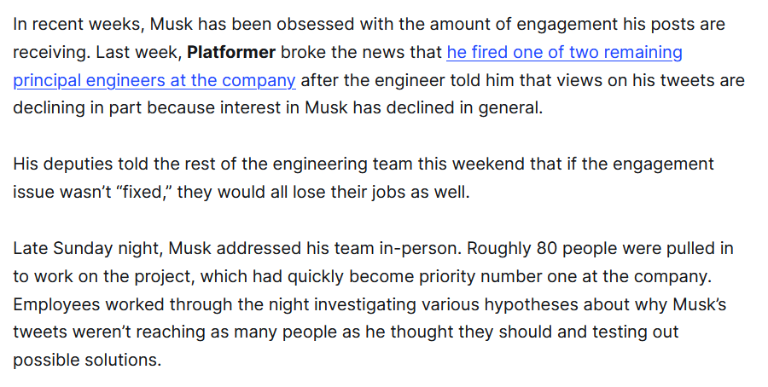Click the text "broke the news that"
Screen dimensions: 768x387
click(x=361, y=52)
